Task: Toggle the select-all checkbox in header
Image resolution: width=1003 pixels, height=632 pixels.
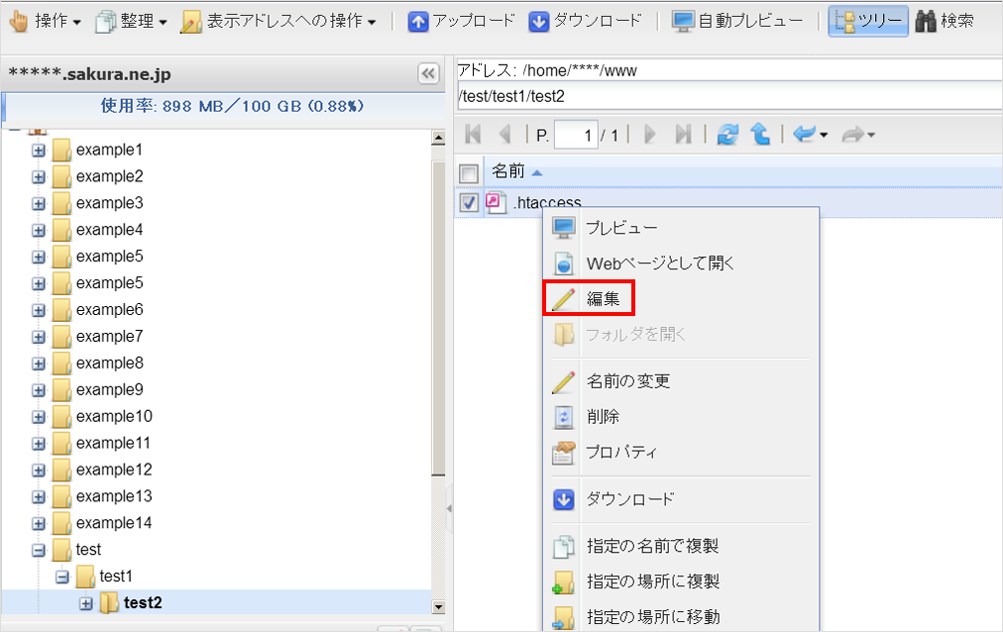Action: 470,173
